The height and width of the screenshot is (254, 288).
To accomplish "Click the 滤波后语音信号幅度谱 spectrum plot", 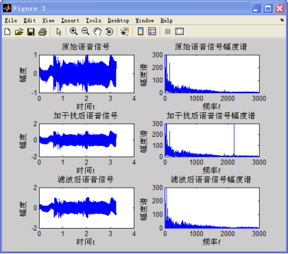I will (x=212, y=208).
